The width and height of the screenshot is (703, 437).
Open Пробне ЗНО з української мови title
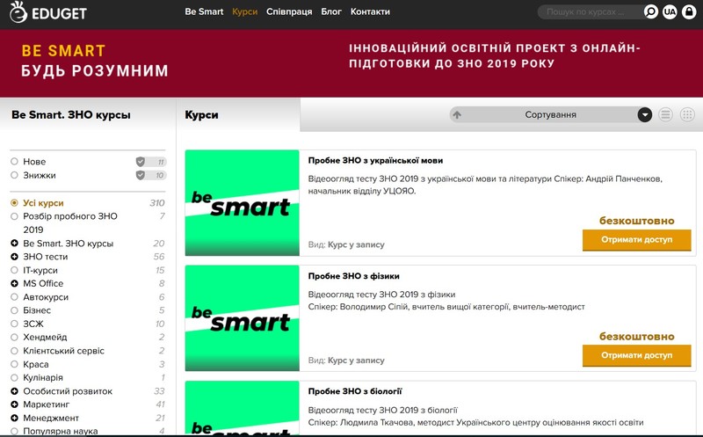[375, 161]
